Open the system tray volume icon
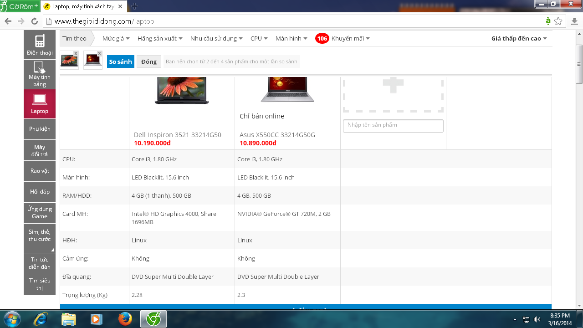The width and height of the screenshot is (583, 328). point(537,319)
